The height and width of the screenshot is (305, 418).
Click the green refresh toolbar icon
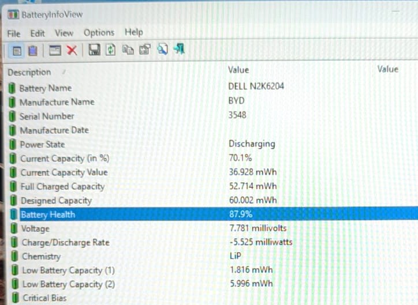(x=111, y=50)
